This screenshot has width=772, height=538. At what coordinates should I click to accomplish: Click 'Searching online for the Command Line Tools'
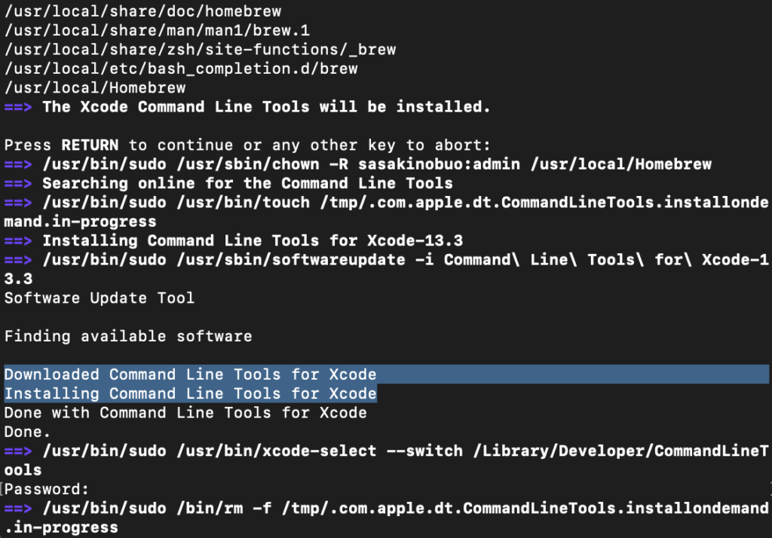(247, 183)
